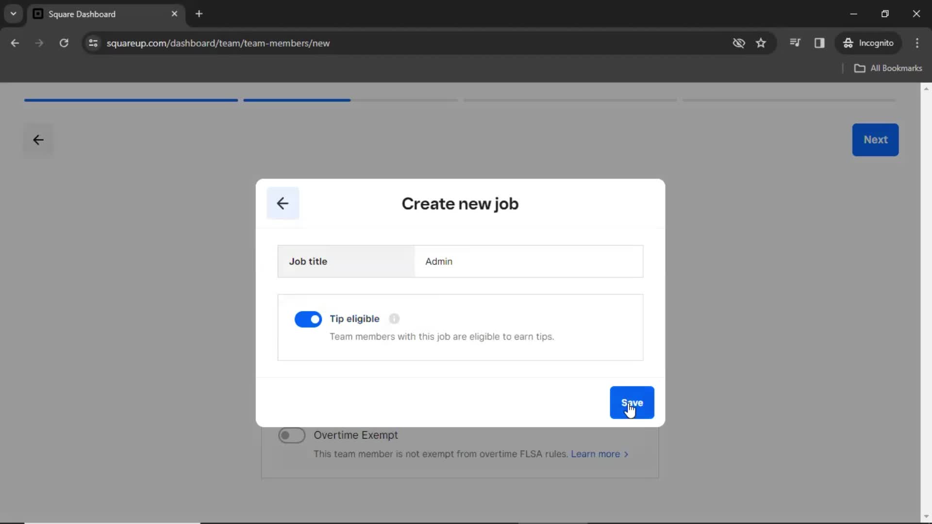The width and height of the screenshot is (932, 524).
Task: Toggle the Overtime Exempt switch on
Action: (x=291, y=435)
